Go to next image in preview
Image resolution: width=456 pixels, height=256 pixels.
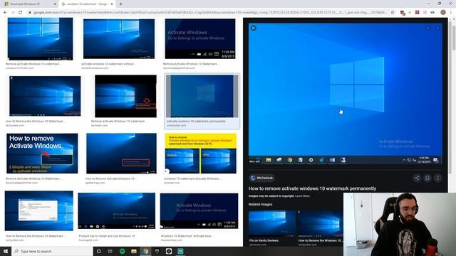click(437, 28)
